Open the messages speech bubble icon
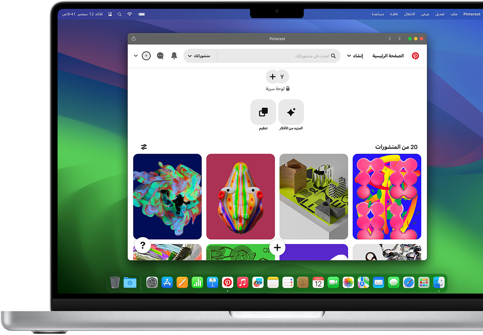 click(x=160, y=56)
